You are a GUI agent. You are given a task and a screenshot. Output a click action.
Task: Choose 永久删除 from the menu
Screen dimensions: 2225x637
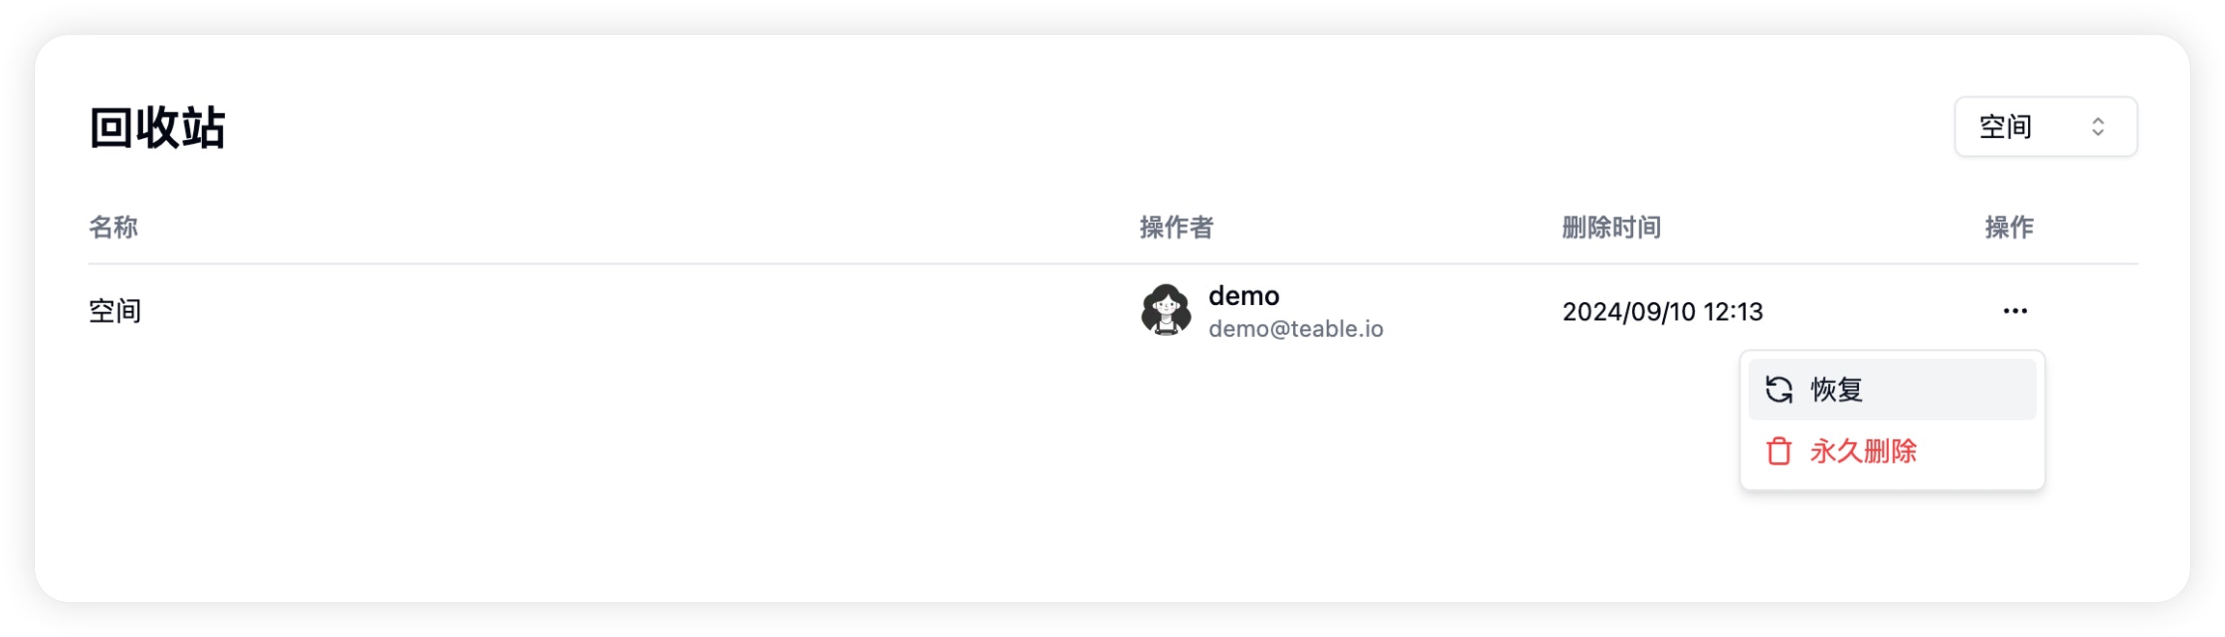1892,451
